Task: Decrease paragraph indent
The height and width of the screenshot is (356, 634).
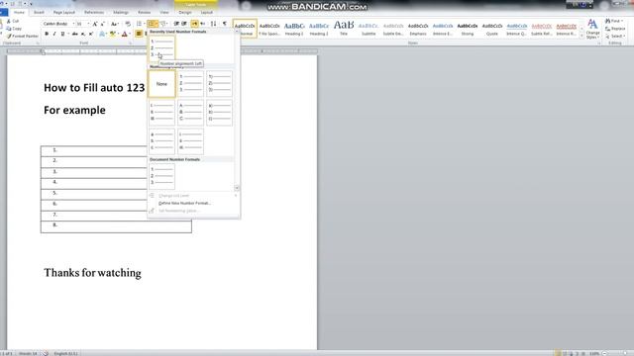Action: (176, 24)
